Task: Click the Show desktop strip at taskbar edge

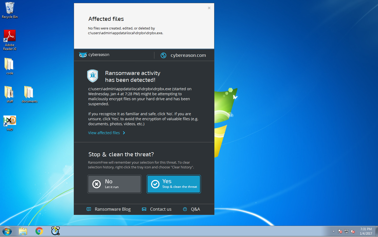Action: point(376,231)
